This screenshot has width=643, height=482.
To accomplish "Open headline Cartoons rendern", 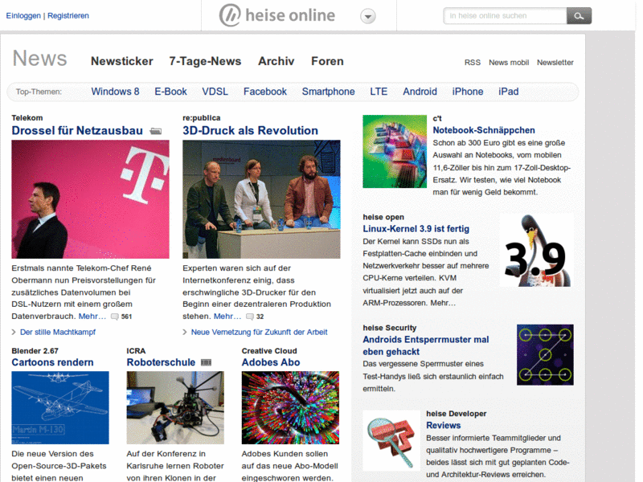I will pyautogui.click(x=52, y=362).
